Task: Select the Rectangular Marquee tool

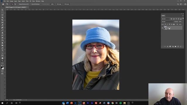Action: 2,12
